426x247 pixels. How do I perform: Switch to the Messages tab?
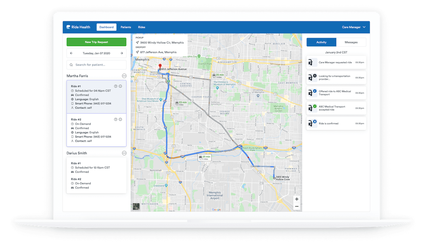(351, 42)
